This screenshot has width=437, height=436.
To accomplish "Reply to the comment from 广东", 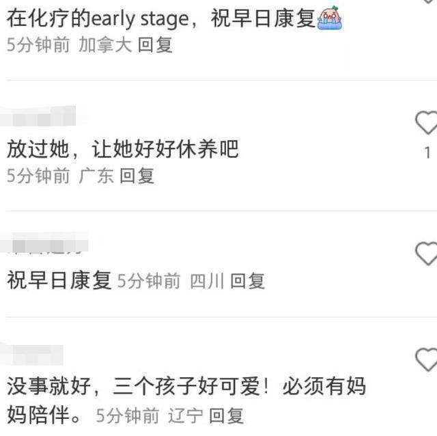I will pyautogui.click(x=137, y=176).
